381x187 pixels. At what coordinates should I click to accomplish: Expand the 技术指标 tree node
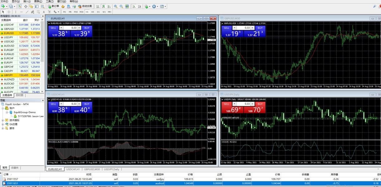pos(3,120)
